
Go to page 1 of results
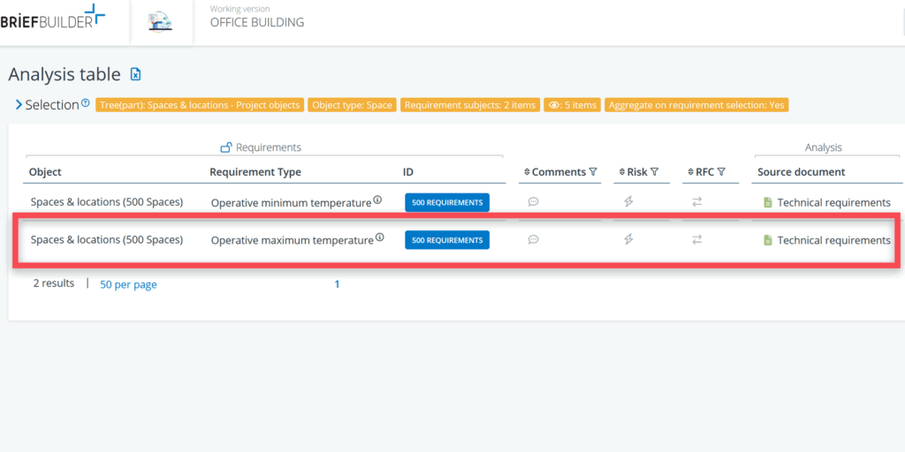point(337,284)
